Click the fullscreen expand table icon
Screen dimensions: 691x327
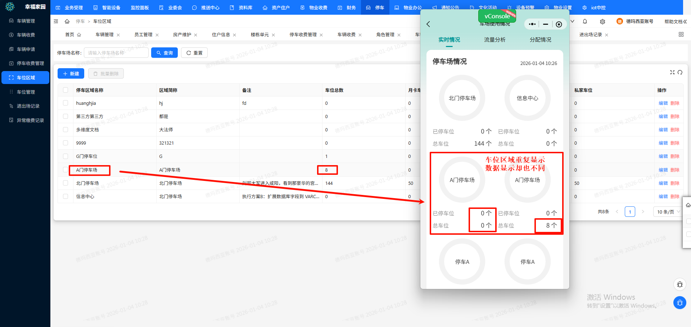click(x=672, y=73)
